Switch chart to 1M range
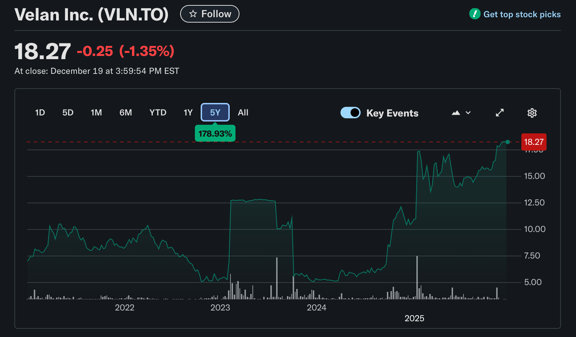Screen dimensions: 576x337 click(x=96, y=113)
